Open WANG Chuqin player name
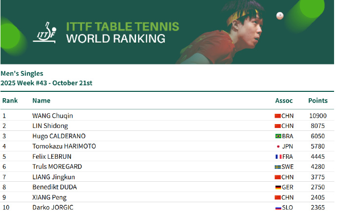 (x=52, y=116)
